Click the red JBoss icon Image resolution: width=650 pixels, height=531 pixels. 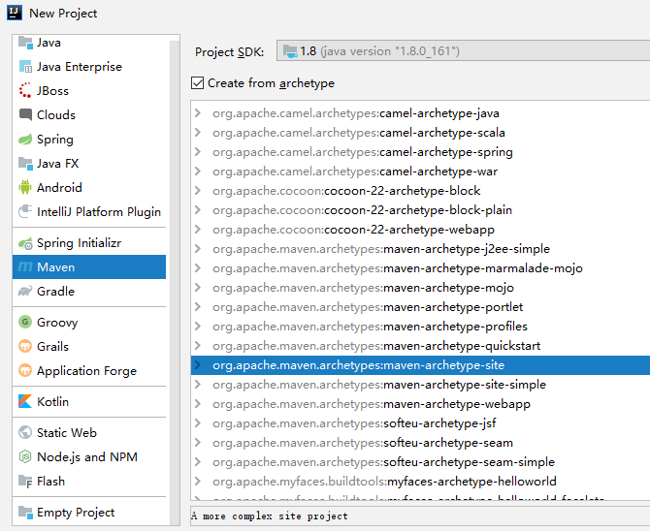(25, 91)
